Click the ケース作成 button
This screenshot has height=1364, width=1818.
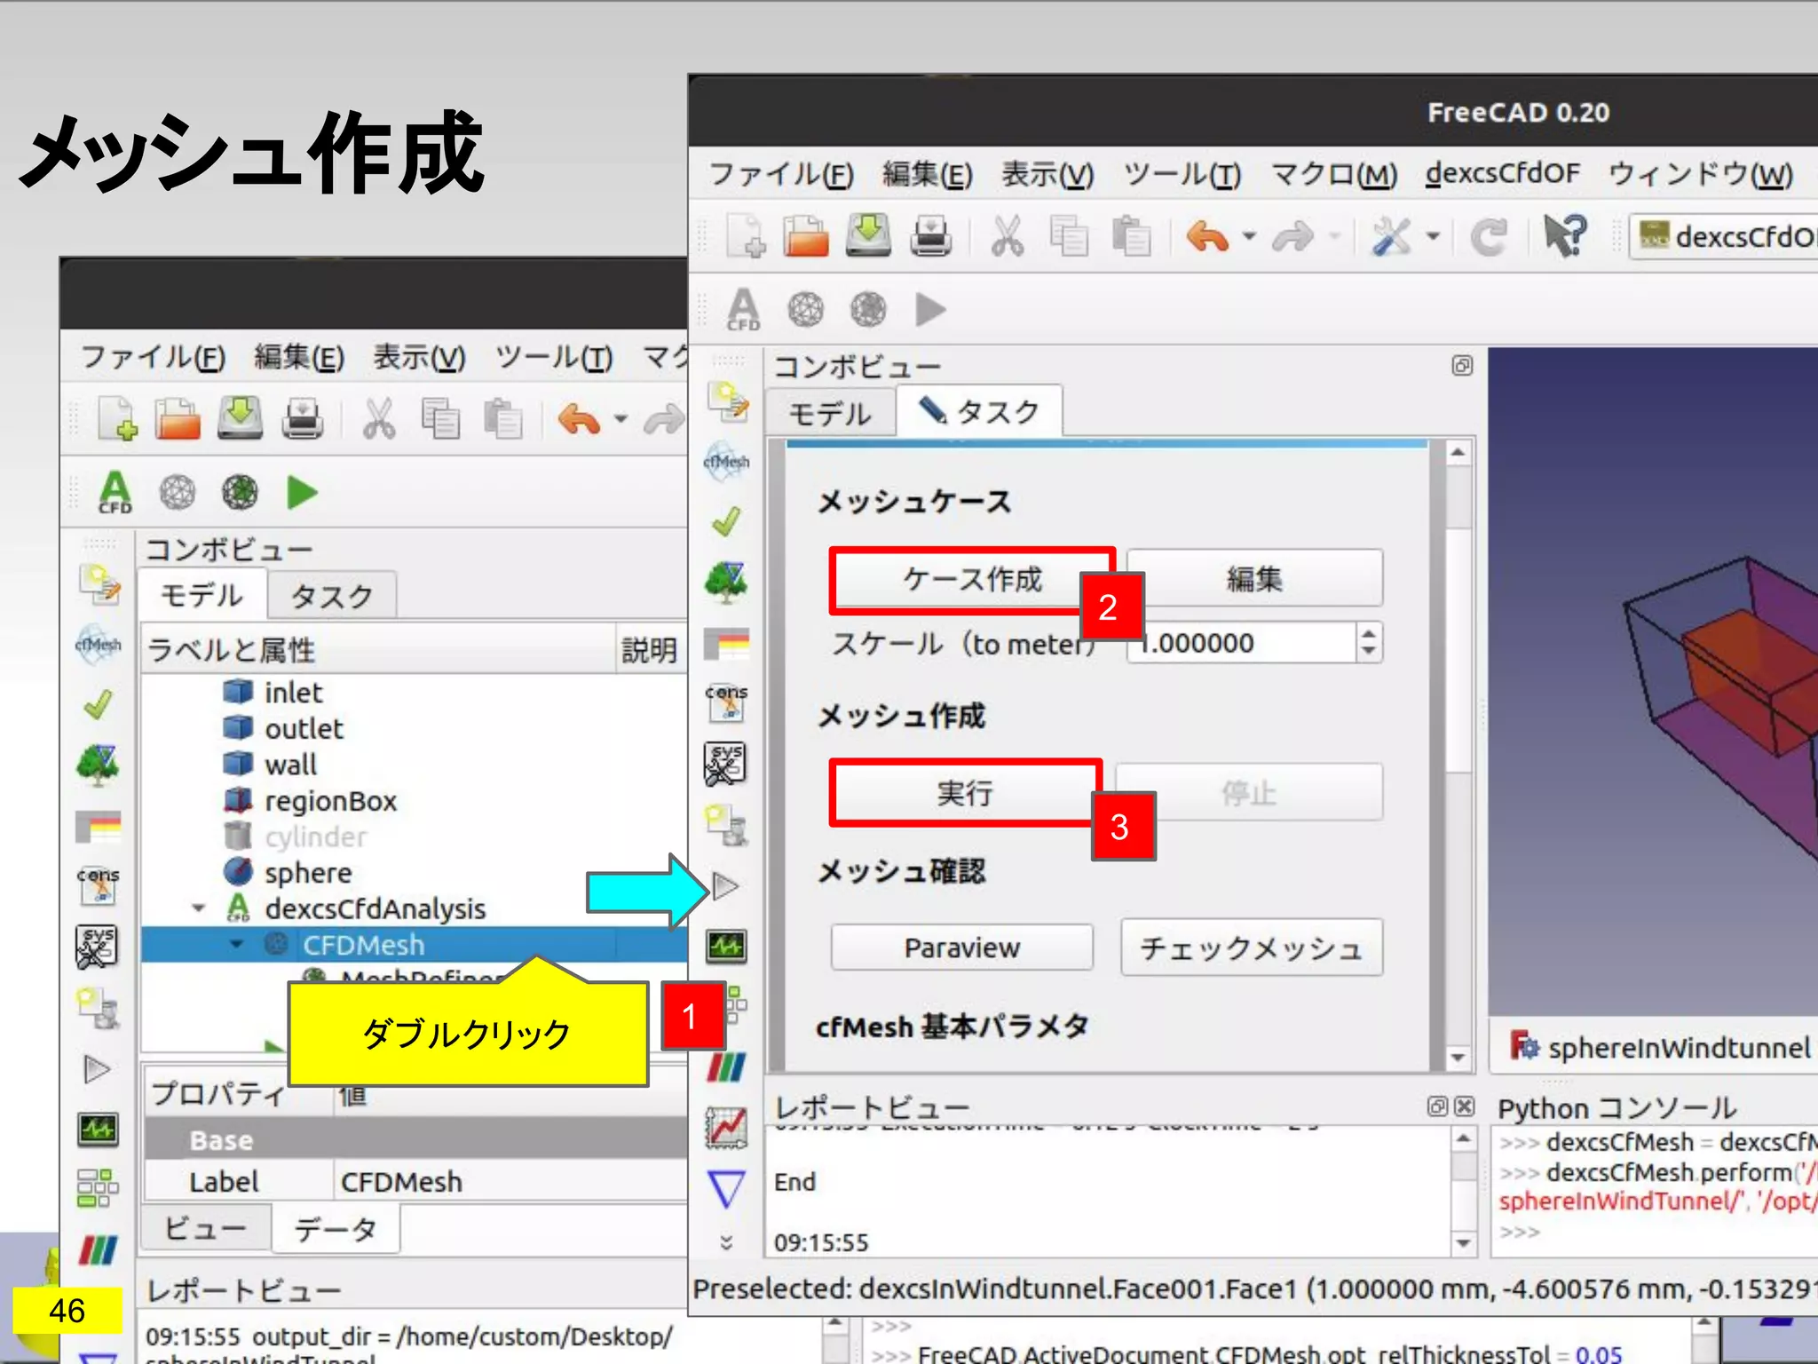click(971, 580)
